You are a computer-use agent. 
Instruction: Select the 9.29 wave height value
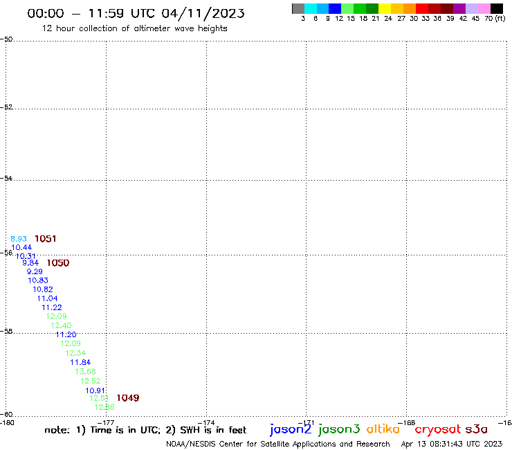tap(35, 271)
